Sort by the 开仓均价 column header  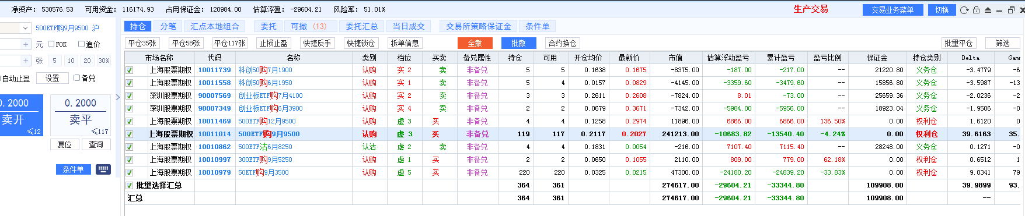(588, 58)
